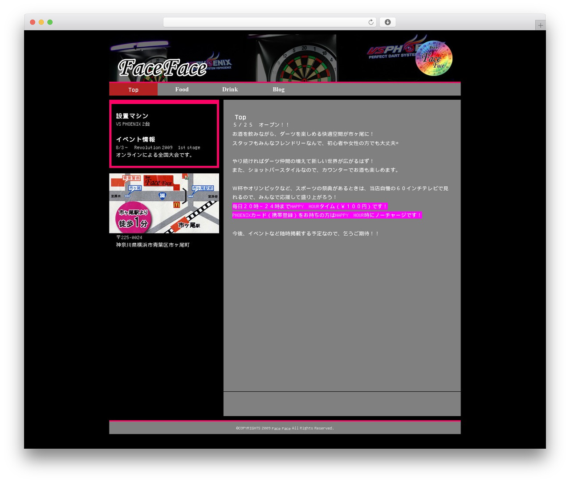Click the highlighted HAPPY HOUR ¥100 line
Image resolution: width=570 pixels, height=483 pixels.
pyautogui.click(x=310, y=206)
